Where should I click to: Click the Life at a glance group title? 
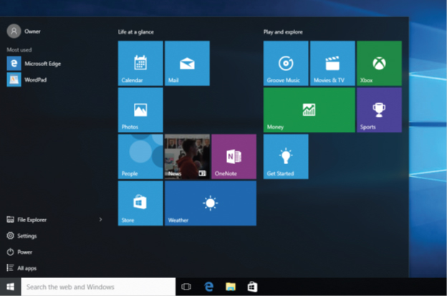136,32
